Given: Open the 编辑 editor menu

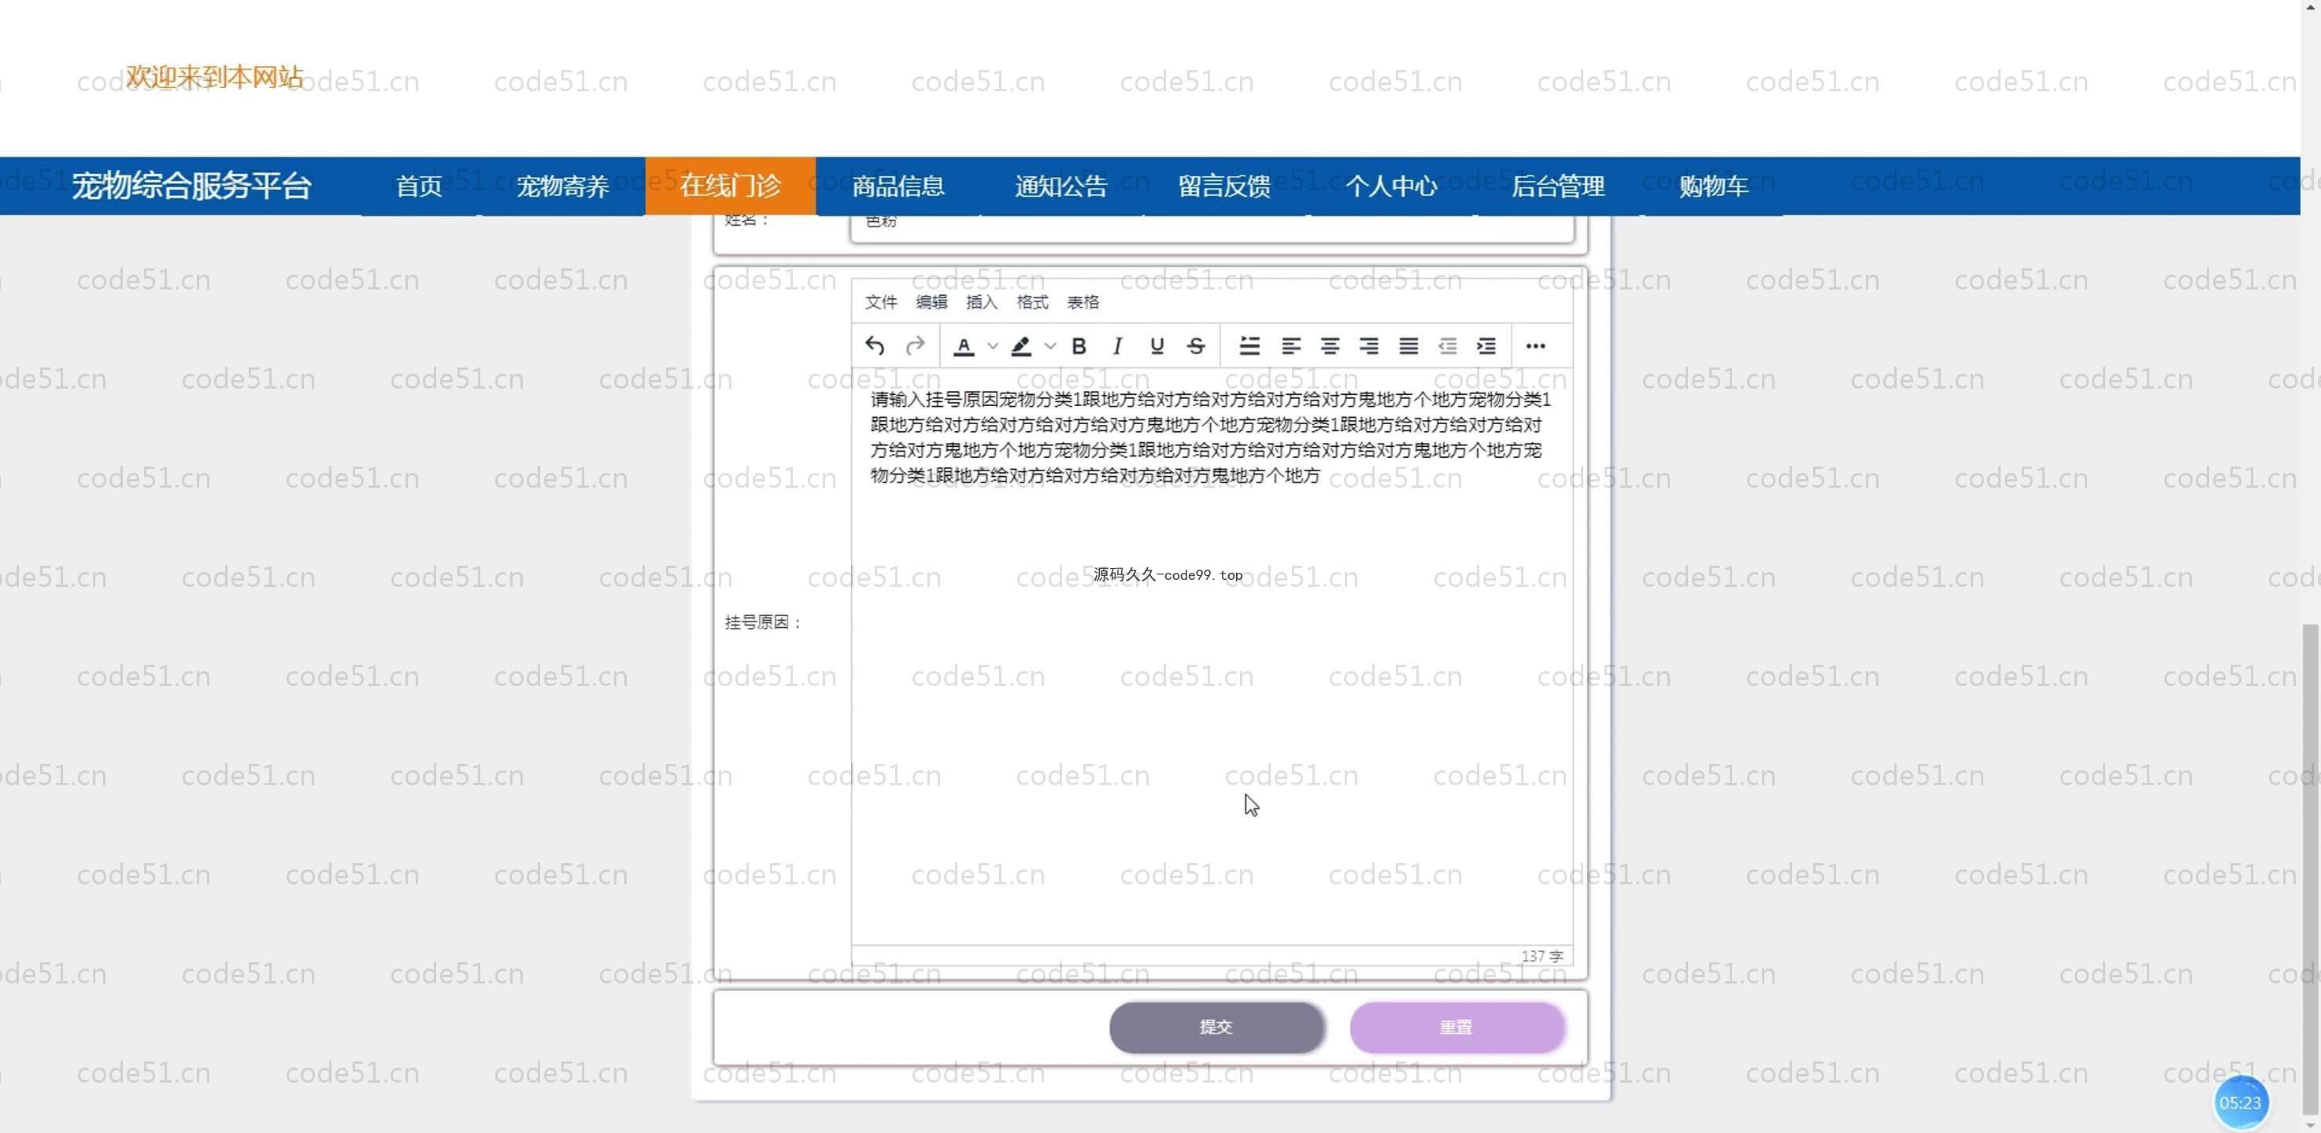Looking at the screenshot, I should (931, 301).
